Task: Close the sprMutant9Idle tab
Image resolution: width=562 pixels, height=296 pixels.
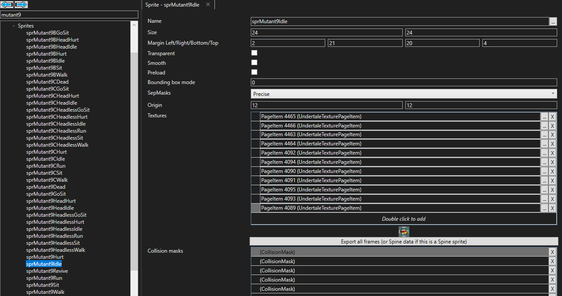Action: (x=208, y=4)
